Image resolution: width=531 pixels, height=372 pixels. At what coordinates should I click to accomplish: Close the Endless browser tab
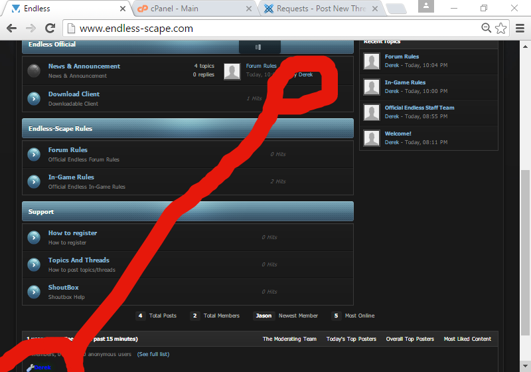coord(123,9)
